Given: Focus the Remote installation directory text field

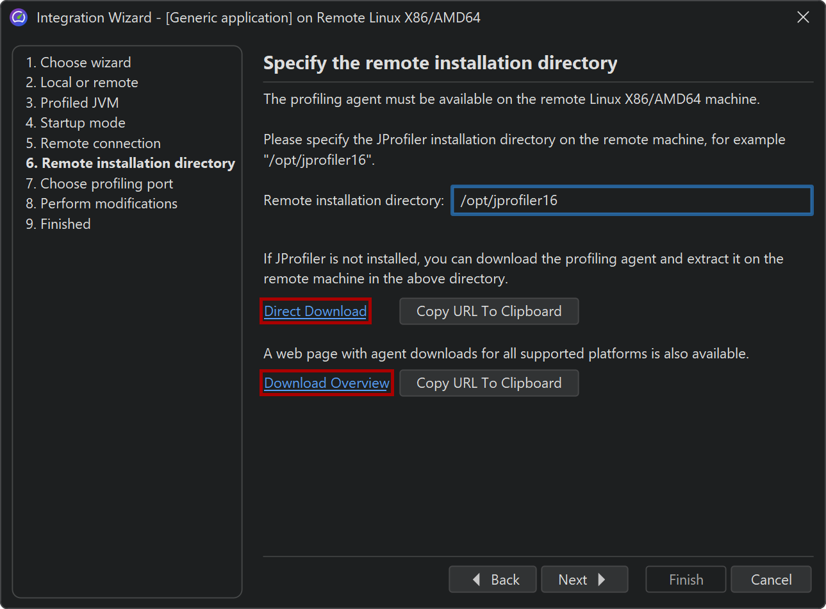Looking at the screenshot, I should (632, 201).
